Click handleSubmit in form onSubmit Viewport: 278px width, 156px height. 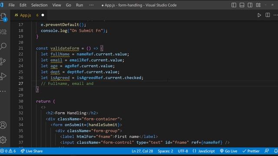[x=103, y=125]
